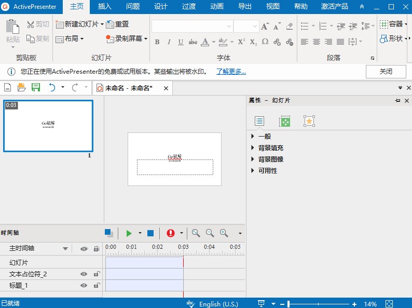
Task: Toggle visibility of 文本占位符_2 track
Action: 84,274
